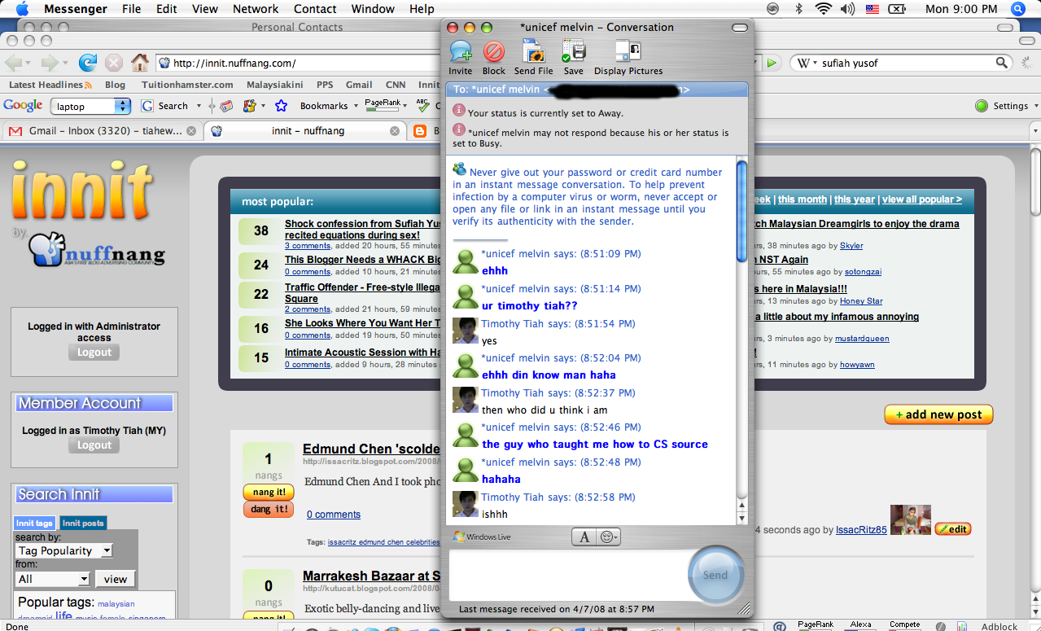
Task: Click the green Go arrow by address bar
Action: pos(772,63)
